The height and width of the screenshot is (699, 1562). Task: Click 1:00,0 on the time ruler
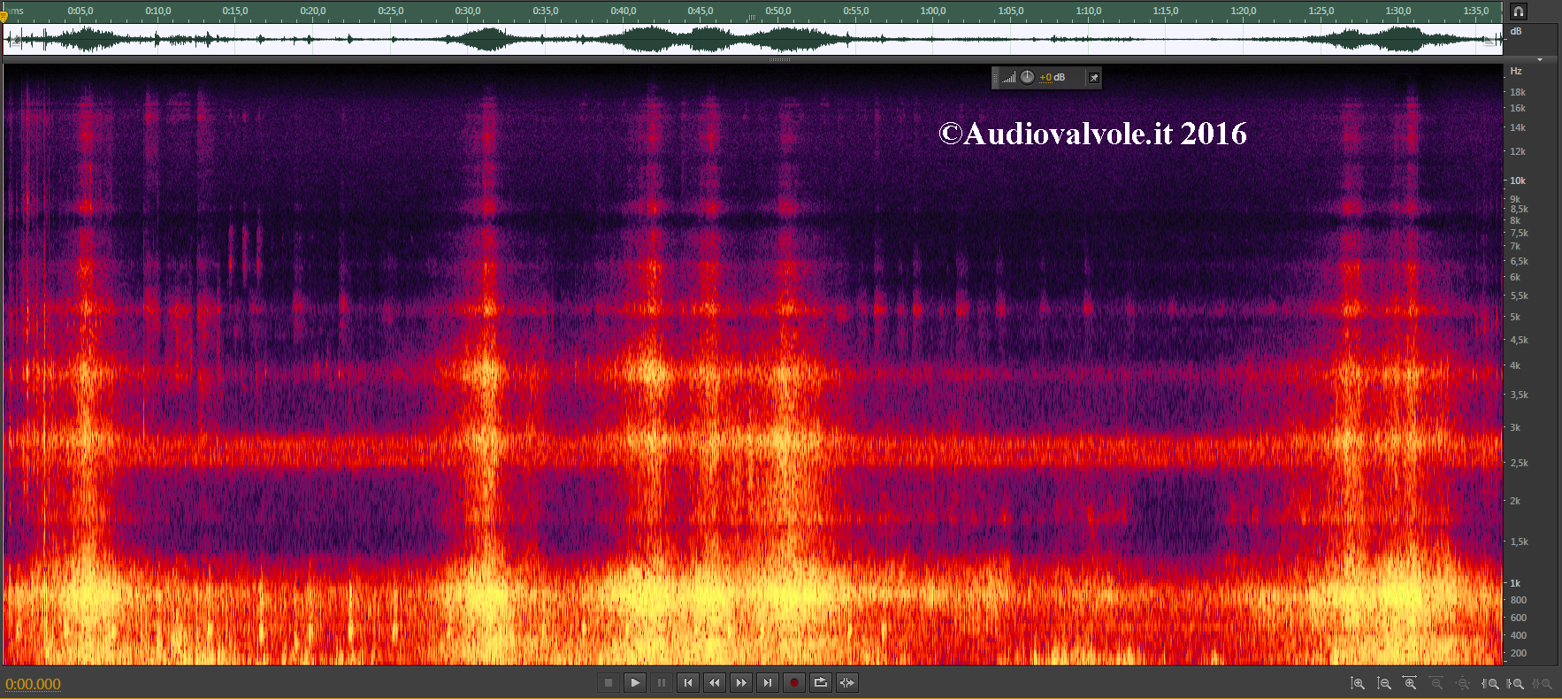(932, 11)
